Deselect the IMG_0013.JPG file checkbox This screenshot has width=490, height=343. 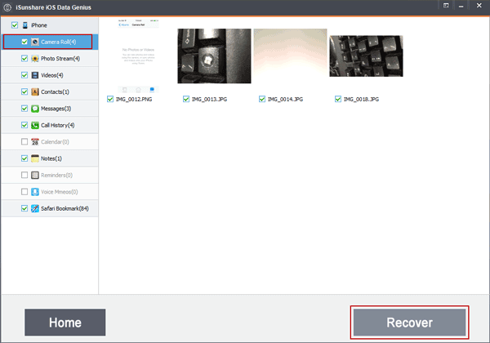pyautogui.click(x=186, y=99)
